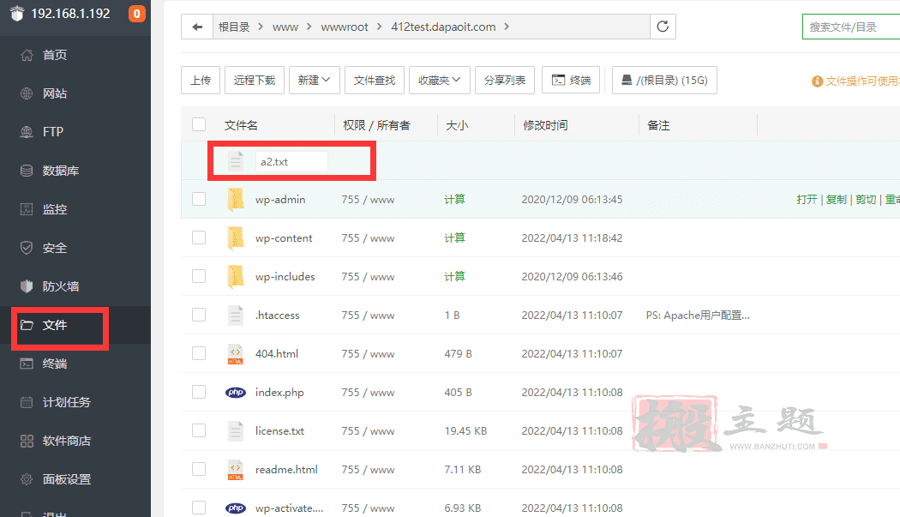Click the 上传 button
The image size is (900, 517).
click(201, 80)
